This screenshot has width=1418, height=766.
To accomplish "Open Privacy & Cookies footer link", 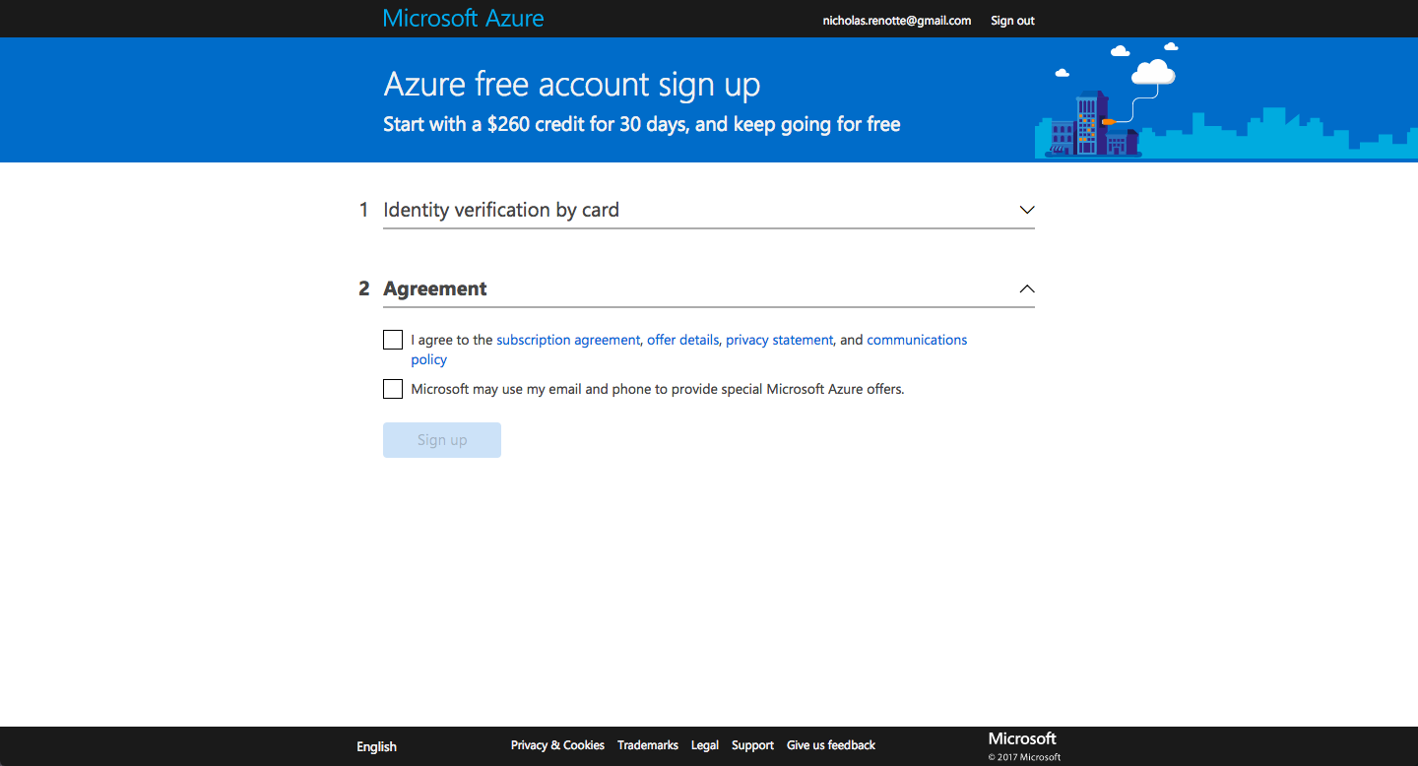I will click(x=557, y=745).
